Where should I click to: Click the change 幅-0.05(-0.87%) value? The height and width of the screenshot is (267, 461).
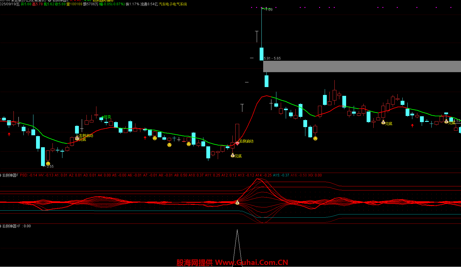(x=112, y=4)
